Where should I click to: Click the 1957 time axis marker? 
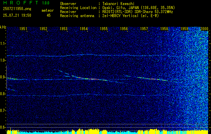pyautogui.click(x=144, y=28)
